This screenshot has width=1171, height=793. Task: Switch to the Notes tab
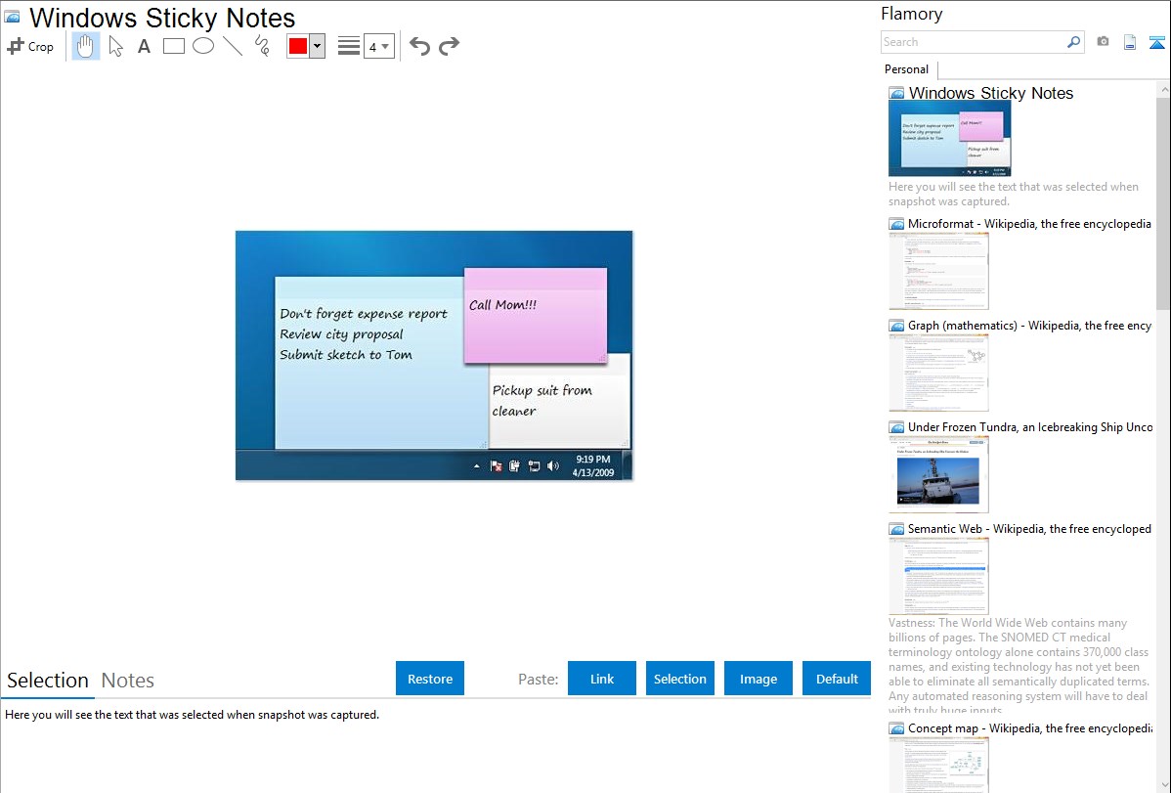point(128,681)
